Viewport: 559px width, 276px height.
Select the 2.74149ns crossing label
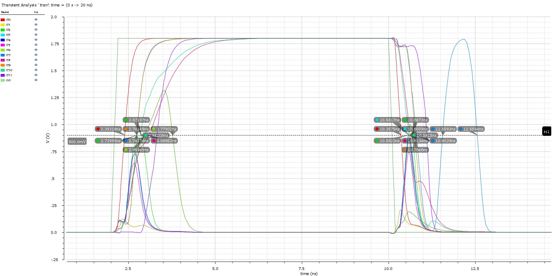click(136, 129)
